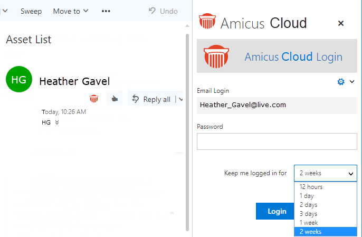Click the blue Login button
362x237 pixels.
click(275, 211)
